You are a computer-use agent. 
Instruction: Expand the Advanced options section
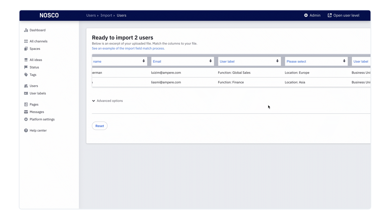108,101
